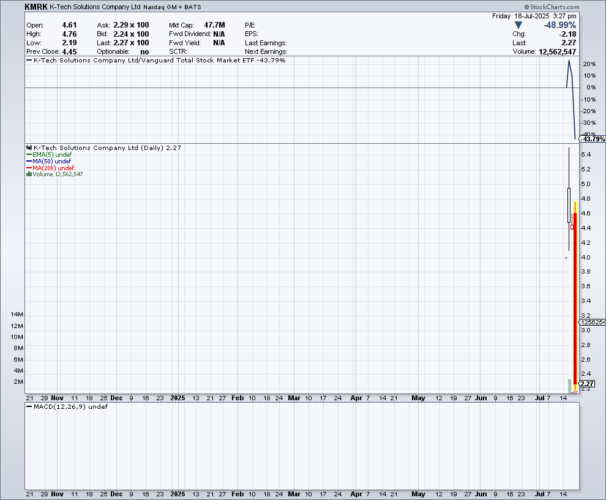Screen dimensions: 606x500
Task: Click the Next Earnings: label
Action: [x=266, y=52]
